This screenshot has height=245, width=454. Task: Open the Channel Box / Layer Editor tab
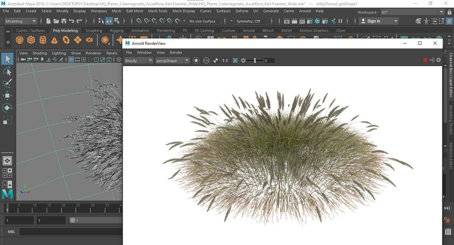[451, 75]
